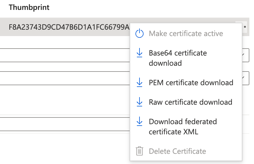Screen dimensions: 254x164
Task: Click the federated XML download arrow icon
Action: pyautogui.click(x=139, y=121)
